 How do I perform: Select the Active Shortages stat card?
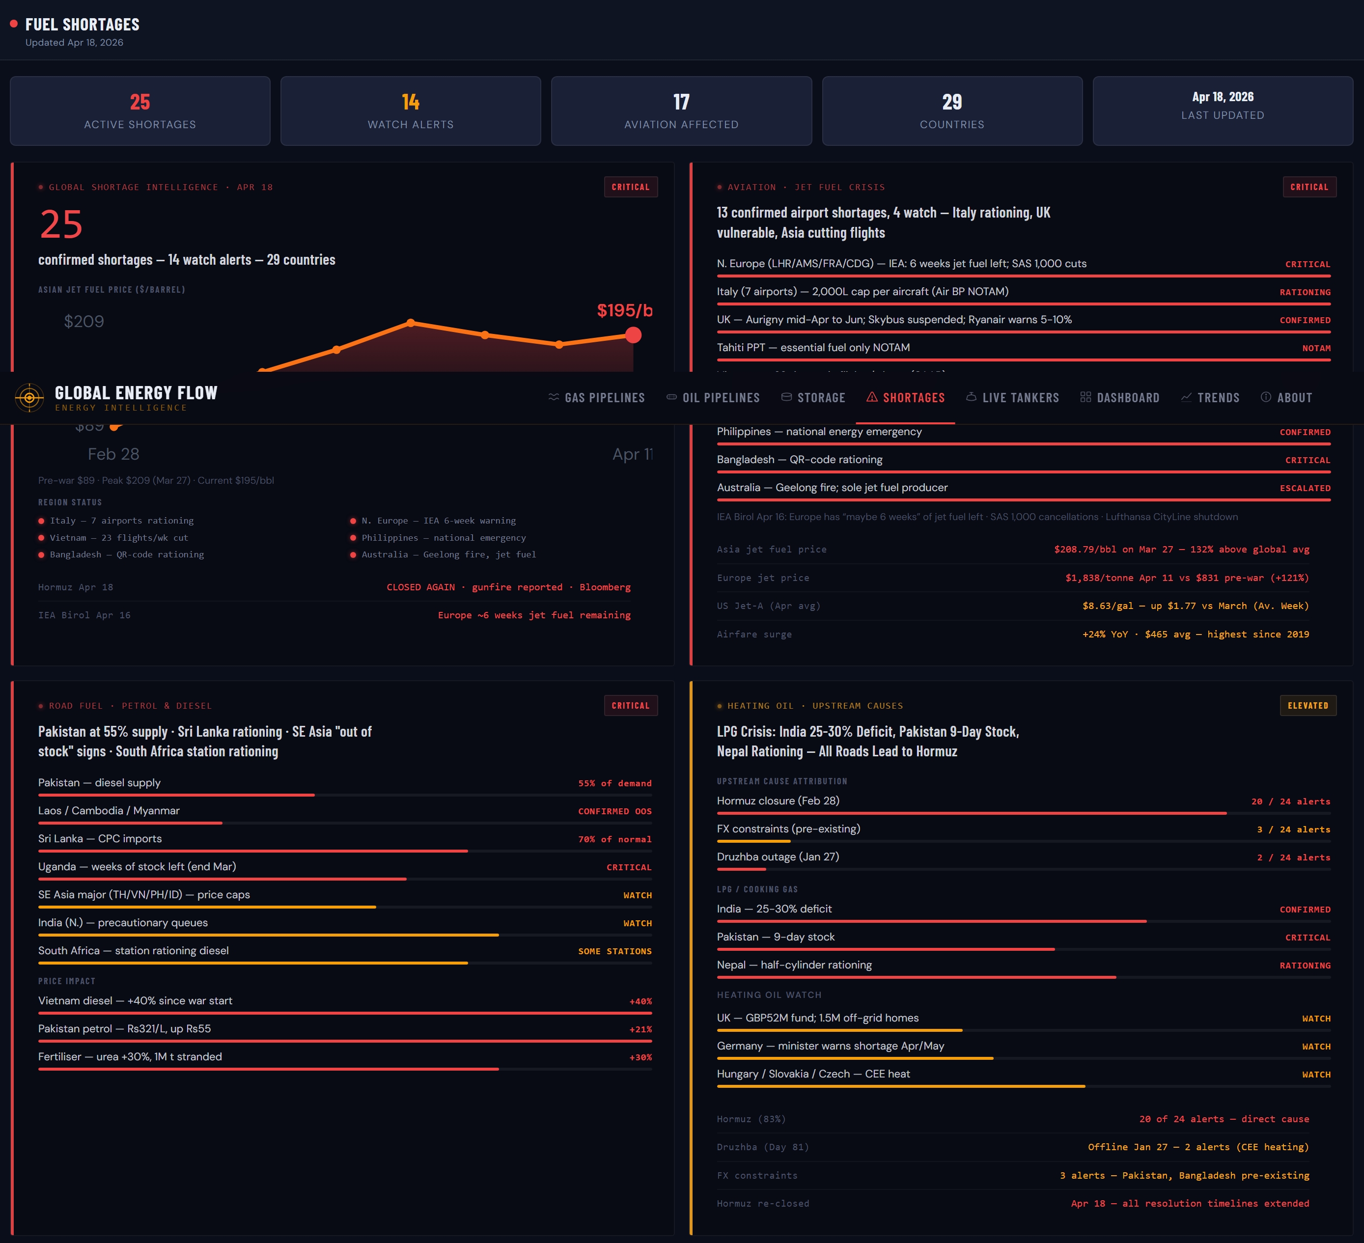pos(140,111)
